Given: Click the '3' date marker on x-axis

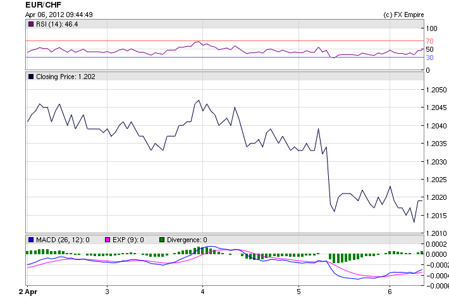Looking at the screenshot, I should 108,292.
